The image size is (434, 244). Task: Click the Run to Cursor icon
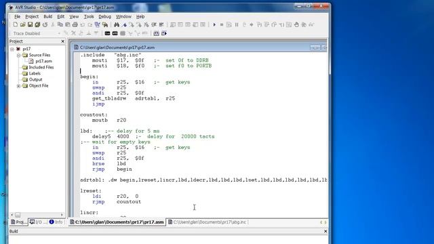coord(281,24)
